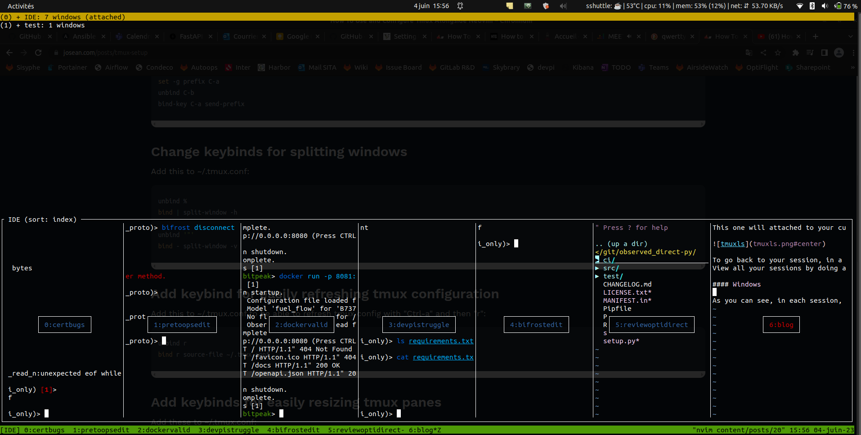861x435 pixels.
Task: Select the red 6:blog window preview box
Action: tap(781, 325)
